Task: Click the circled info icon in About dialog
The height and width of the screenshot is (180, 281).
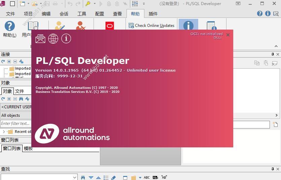Action: pyautogui.click(x=66, y=38)
